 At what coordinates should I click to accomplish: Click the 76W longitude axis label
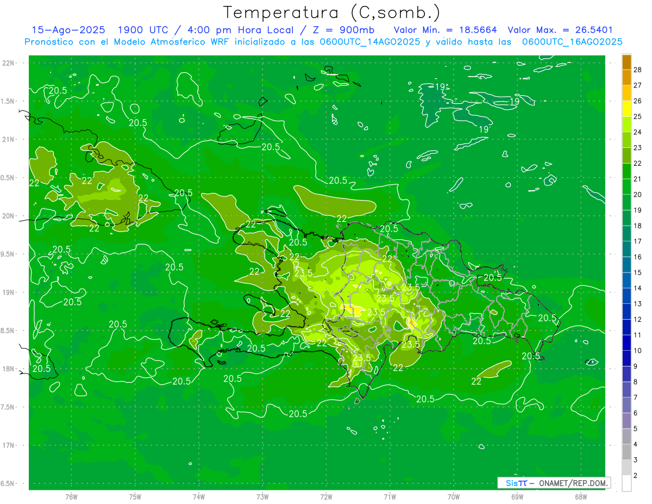point(71,496)
